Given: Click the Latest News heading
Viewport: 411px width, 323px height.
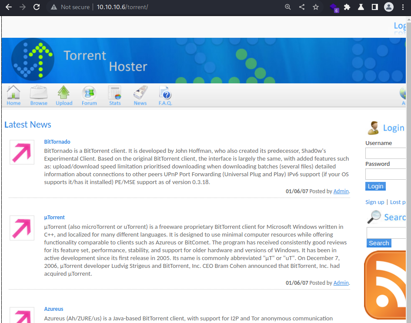Looking at the screenshot, I should 28,125.
